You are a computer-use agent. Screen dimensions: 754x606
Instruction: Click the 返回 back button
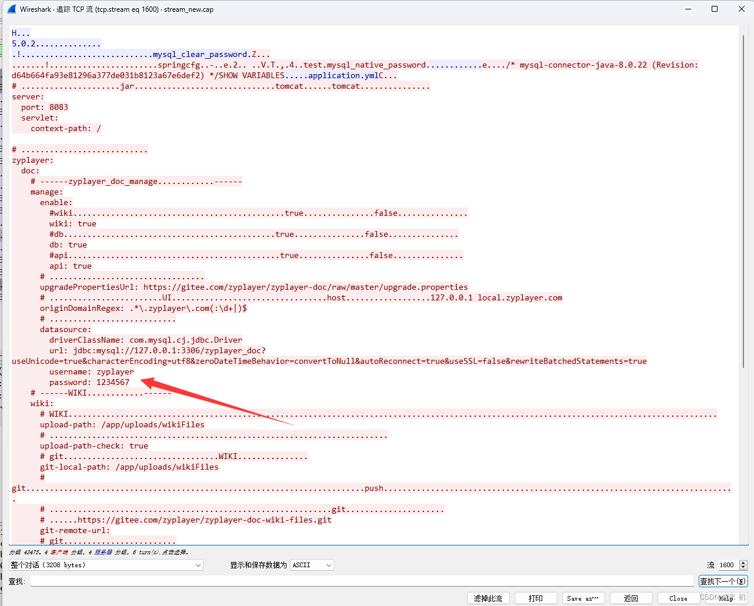click(x=631, y=598)
